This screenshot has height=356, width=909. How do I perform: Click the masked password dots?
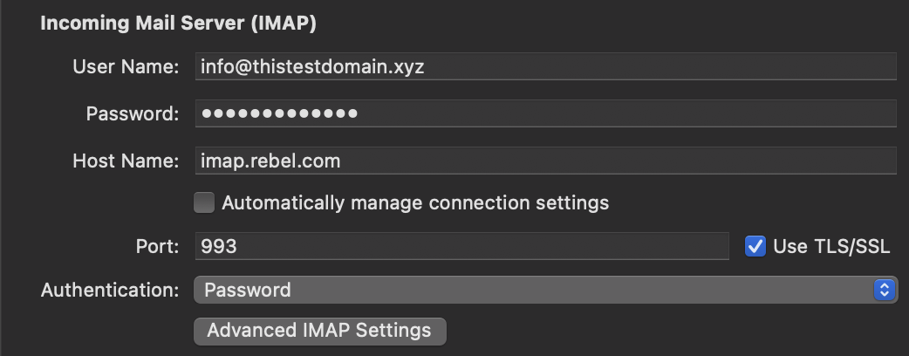tap(279, 113)
